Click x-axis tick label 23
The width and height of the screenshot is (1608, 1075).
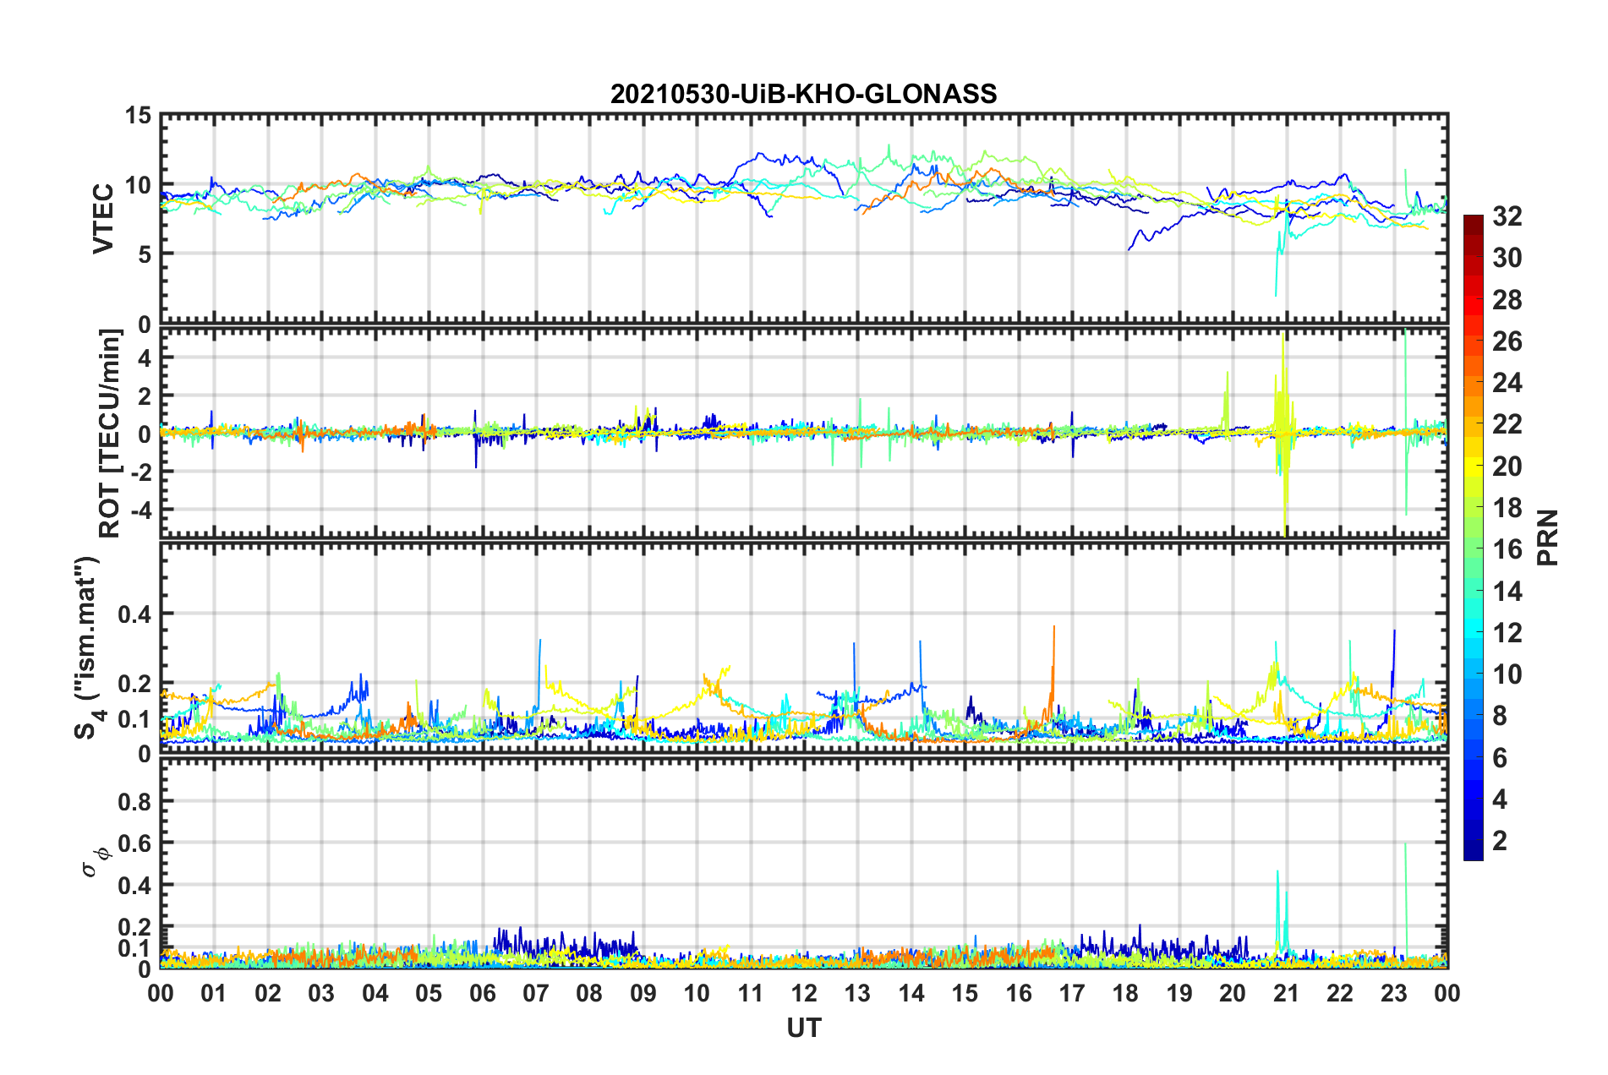click(1393, 993)
